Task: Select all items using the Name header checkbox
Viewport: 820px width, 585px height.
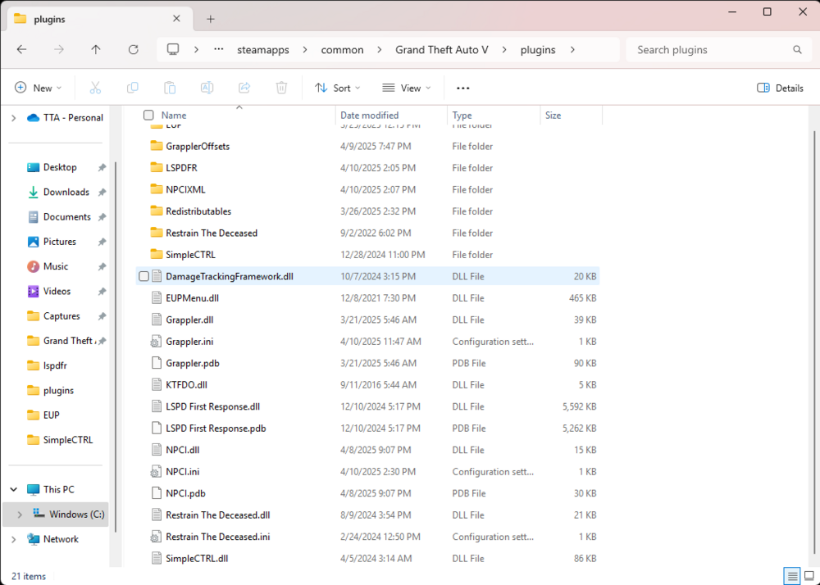Action: pyautogui.click(x=148, y=115)
